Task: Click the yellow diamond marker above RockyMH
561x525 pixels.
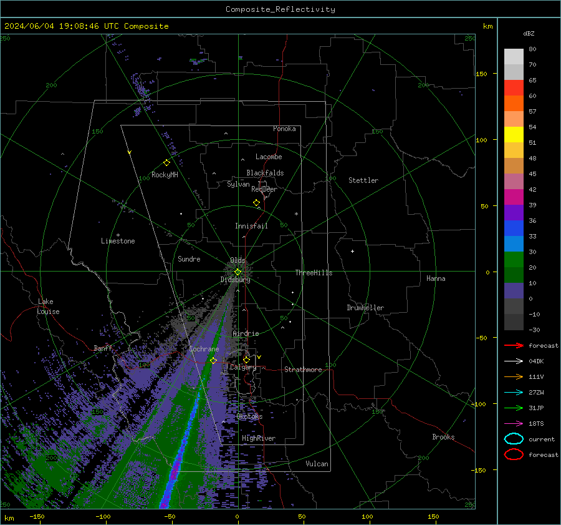Action: (166, 163)
